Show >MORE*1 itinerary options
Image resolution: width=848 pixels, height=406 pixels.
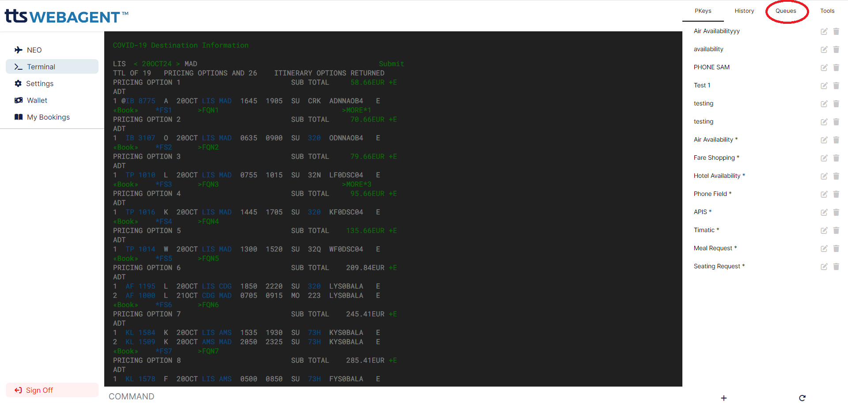(356, 110)
